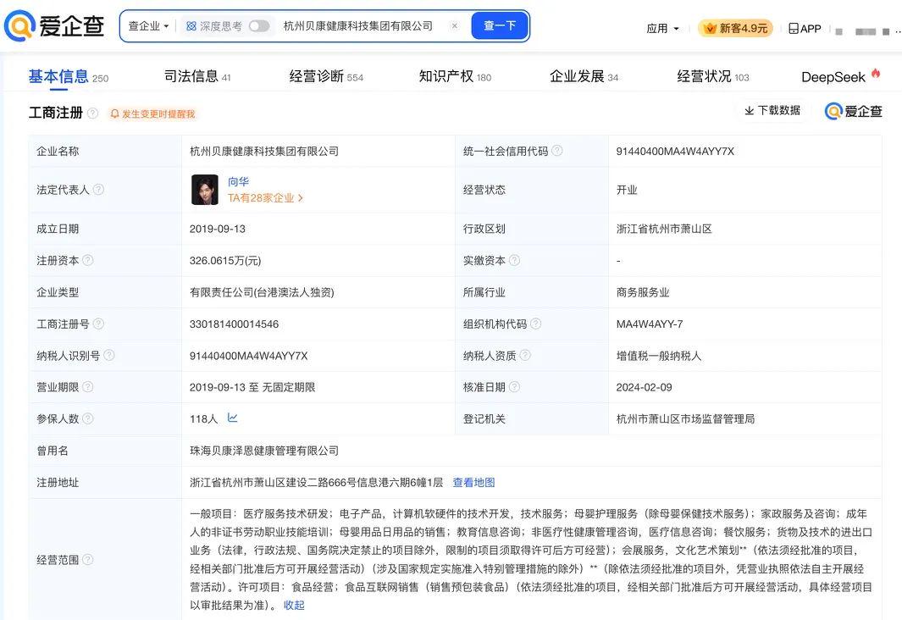This screenshot has width=902, height=620.
Task: Click the help icon beside 营业期限
Action: tap(87, 387)
